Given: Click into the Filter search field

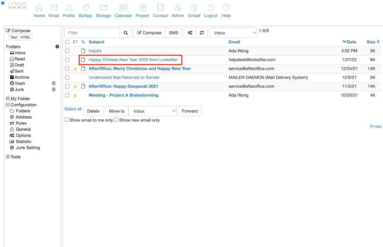Looking at the screenshot, I should tap(92, 33).
